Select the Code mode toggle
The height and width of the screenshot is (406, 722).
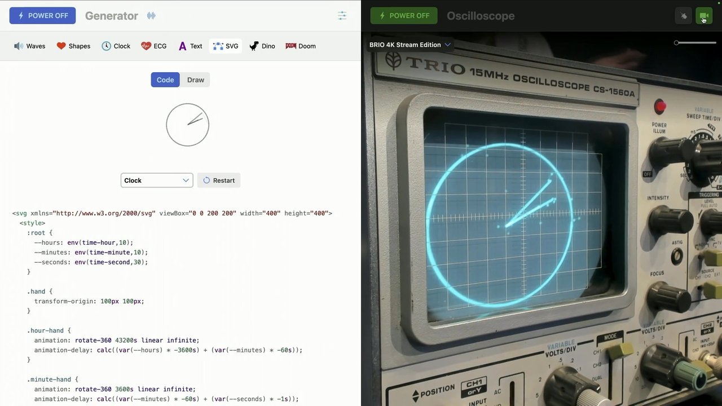tap(165, 80)
